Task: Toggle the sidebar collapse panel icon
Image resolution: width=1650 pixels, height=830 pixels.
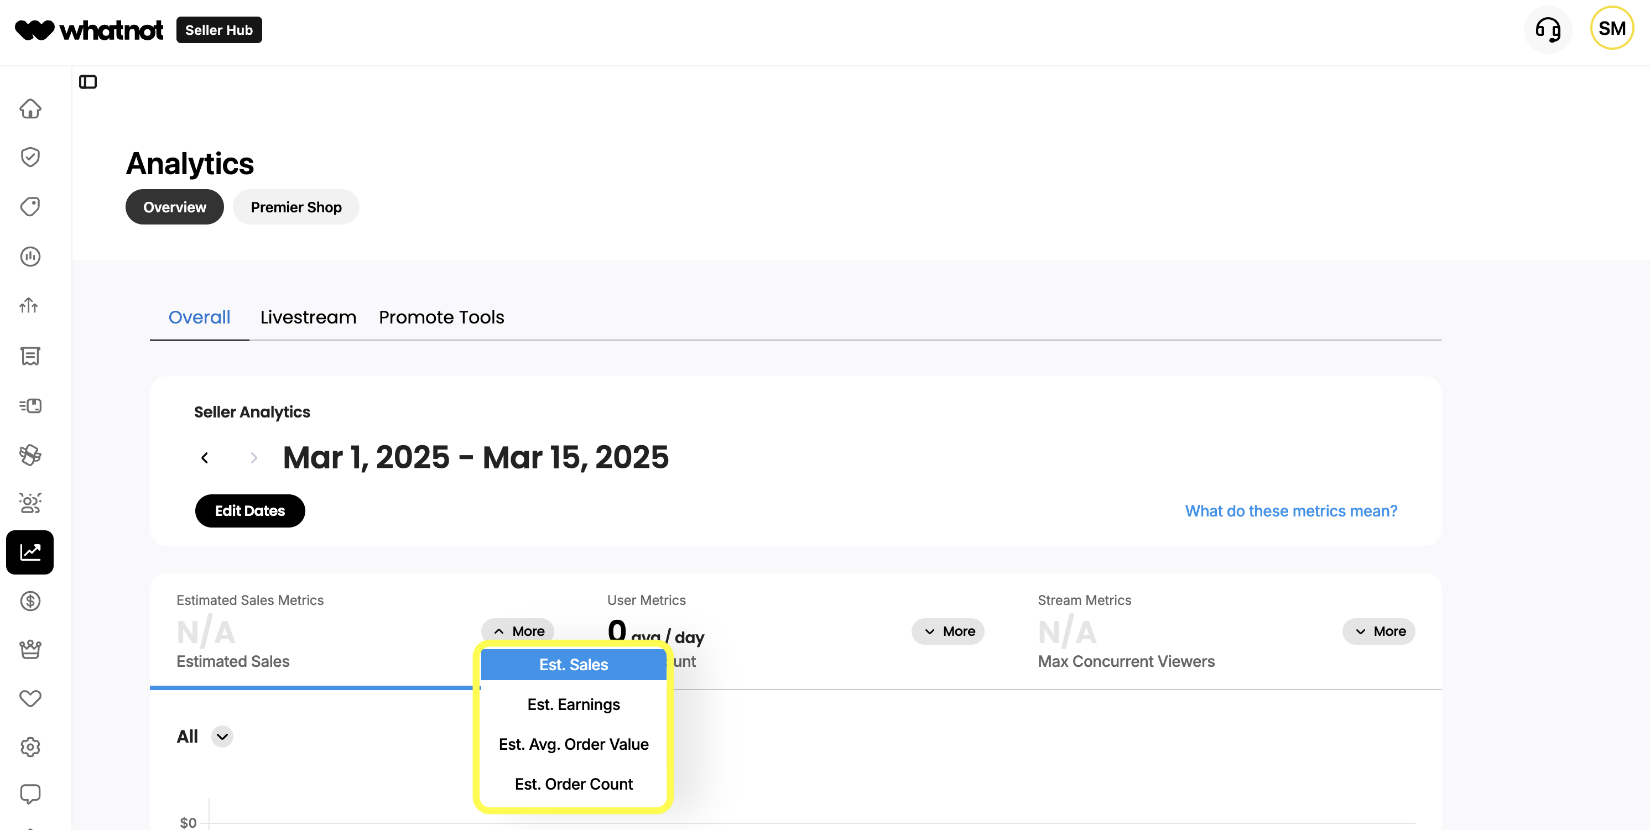Action: (x=88, y=82)
